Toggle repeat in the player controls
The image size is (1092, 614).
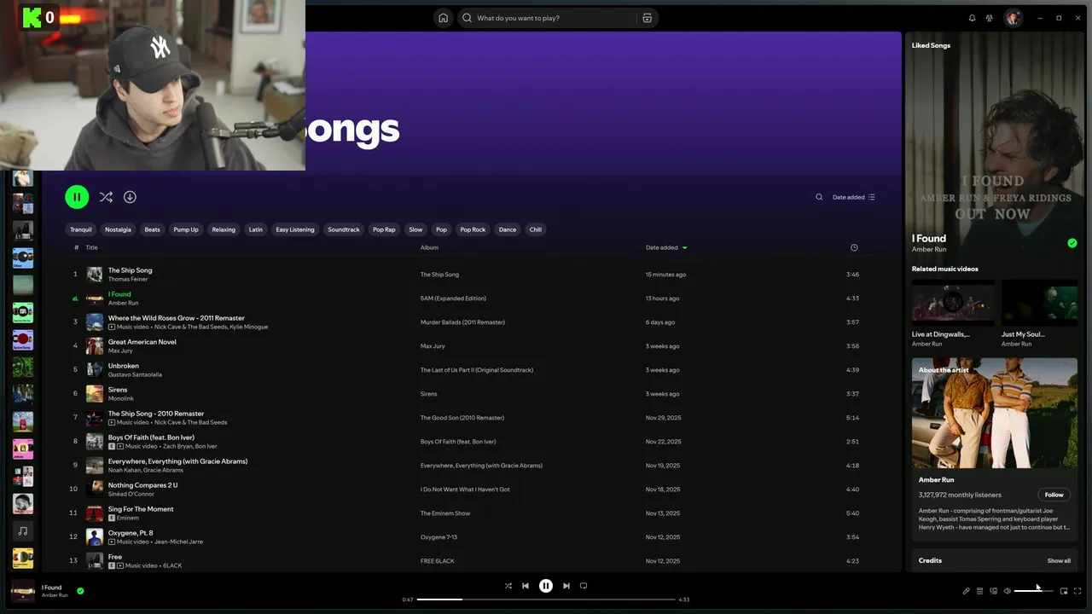(584, 586)
